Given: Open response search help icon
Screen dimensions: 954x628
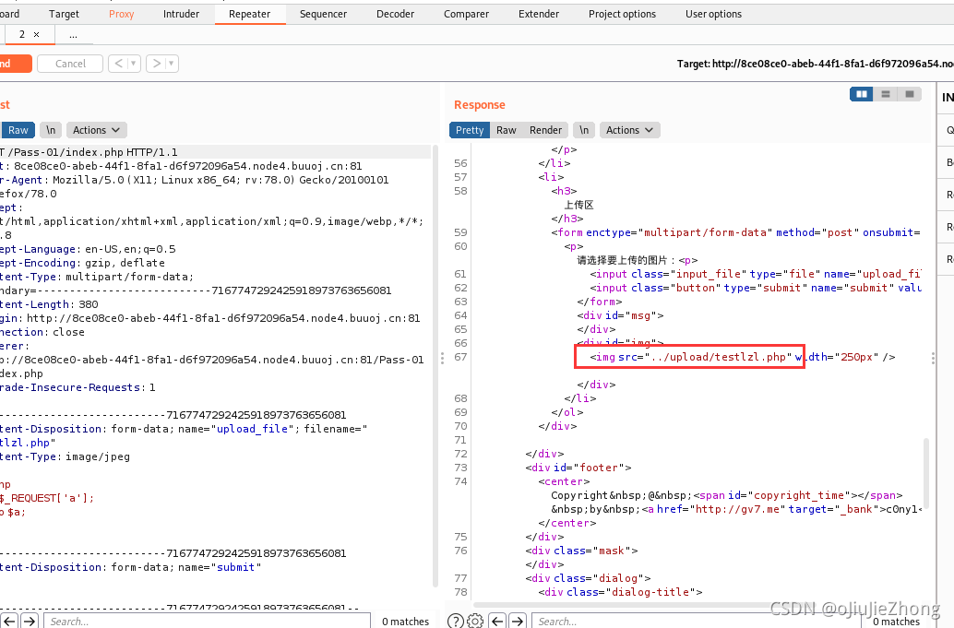Looking at the screenshot, I should click(455, 621).
